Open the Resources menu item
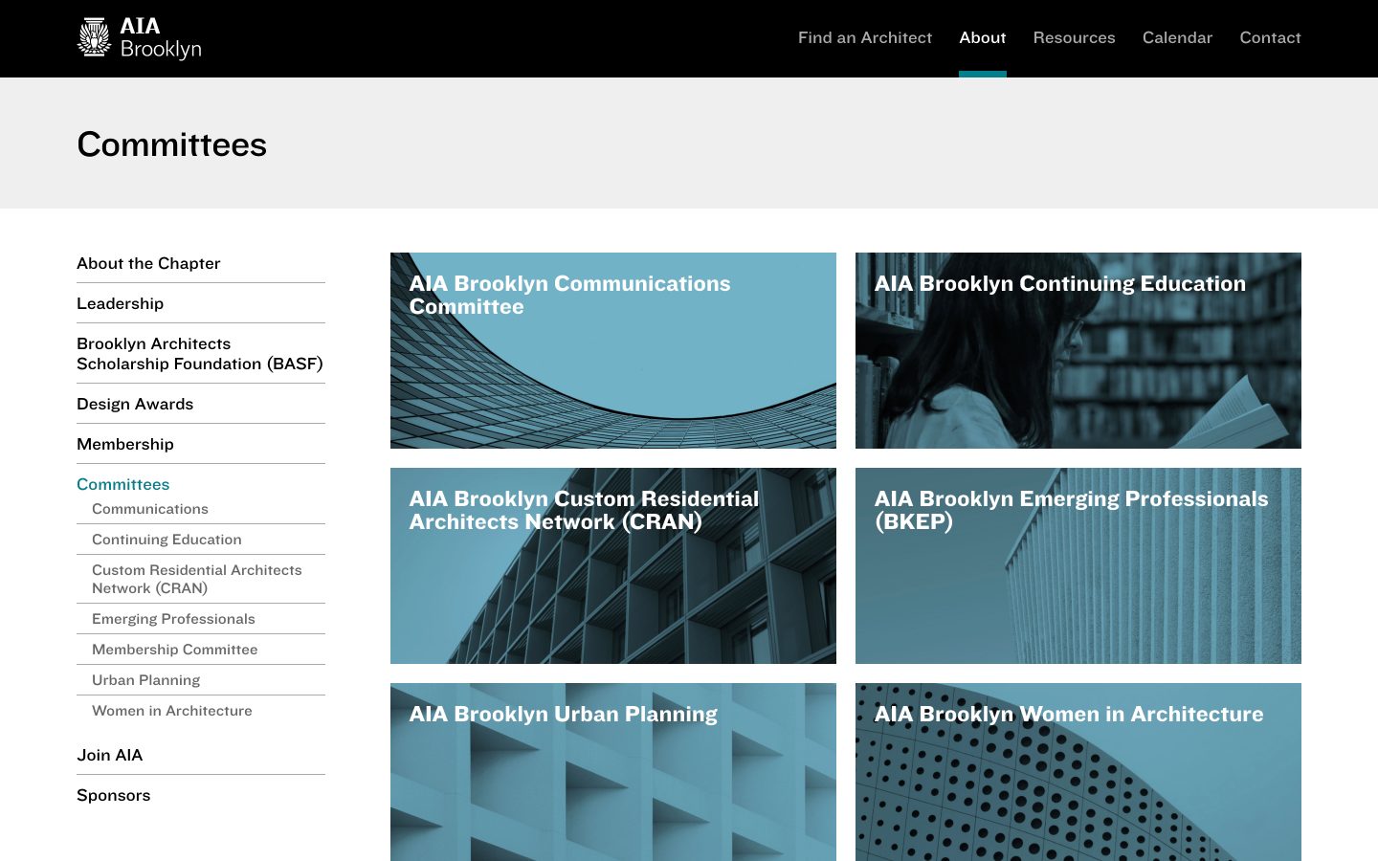This screenshot has width=1378, height=861. tap(1074, 37)
